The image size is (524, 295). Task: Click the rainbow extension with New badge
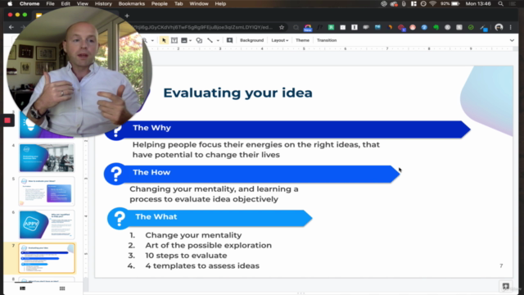[x=308, y=27]
